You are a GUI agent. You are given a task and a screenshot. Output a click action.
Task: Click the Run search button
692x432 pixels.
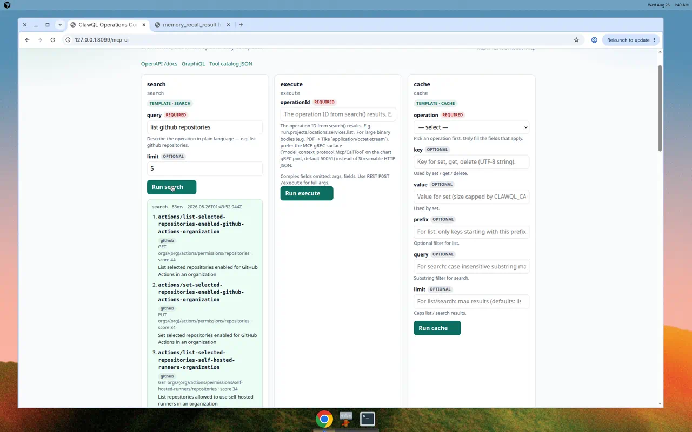(x=171, y=187)
